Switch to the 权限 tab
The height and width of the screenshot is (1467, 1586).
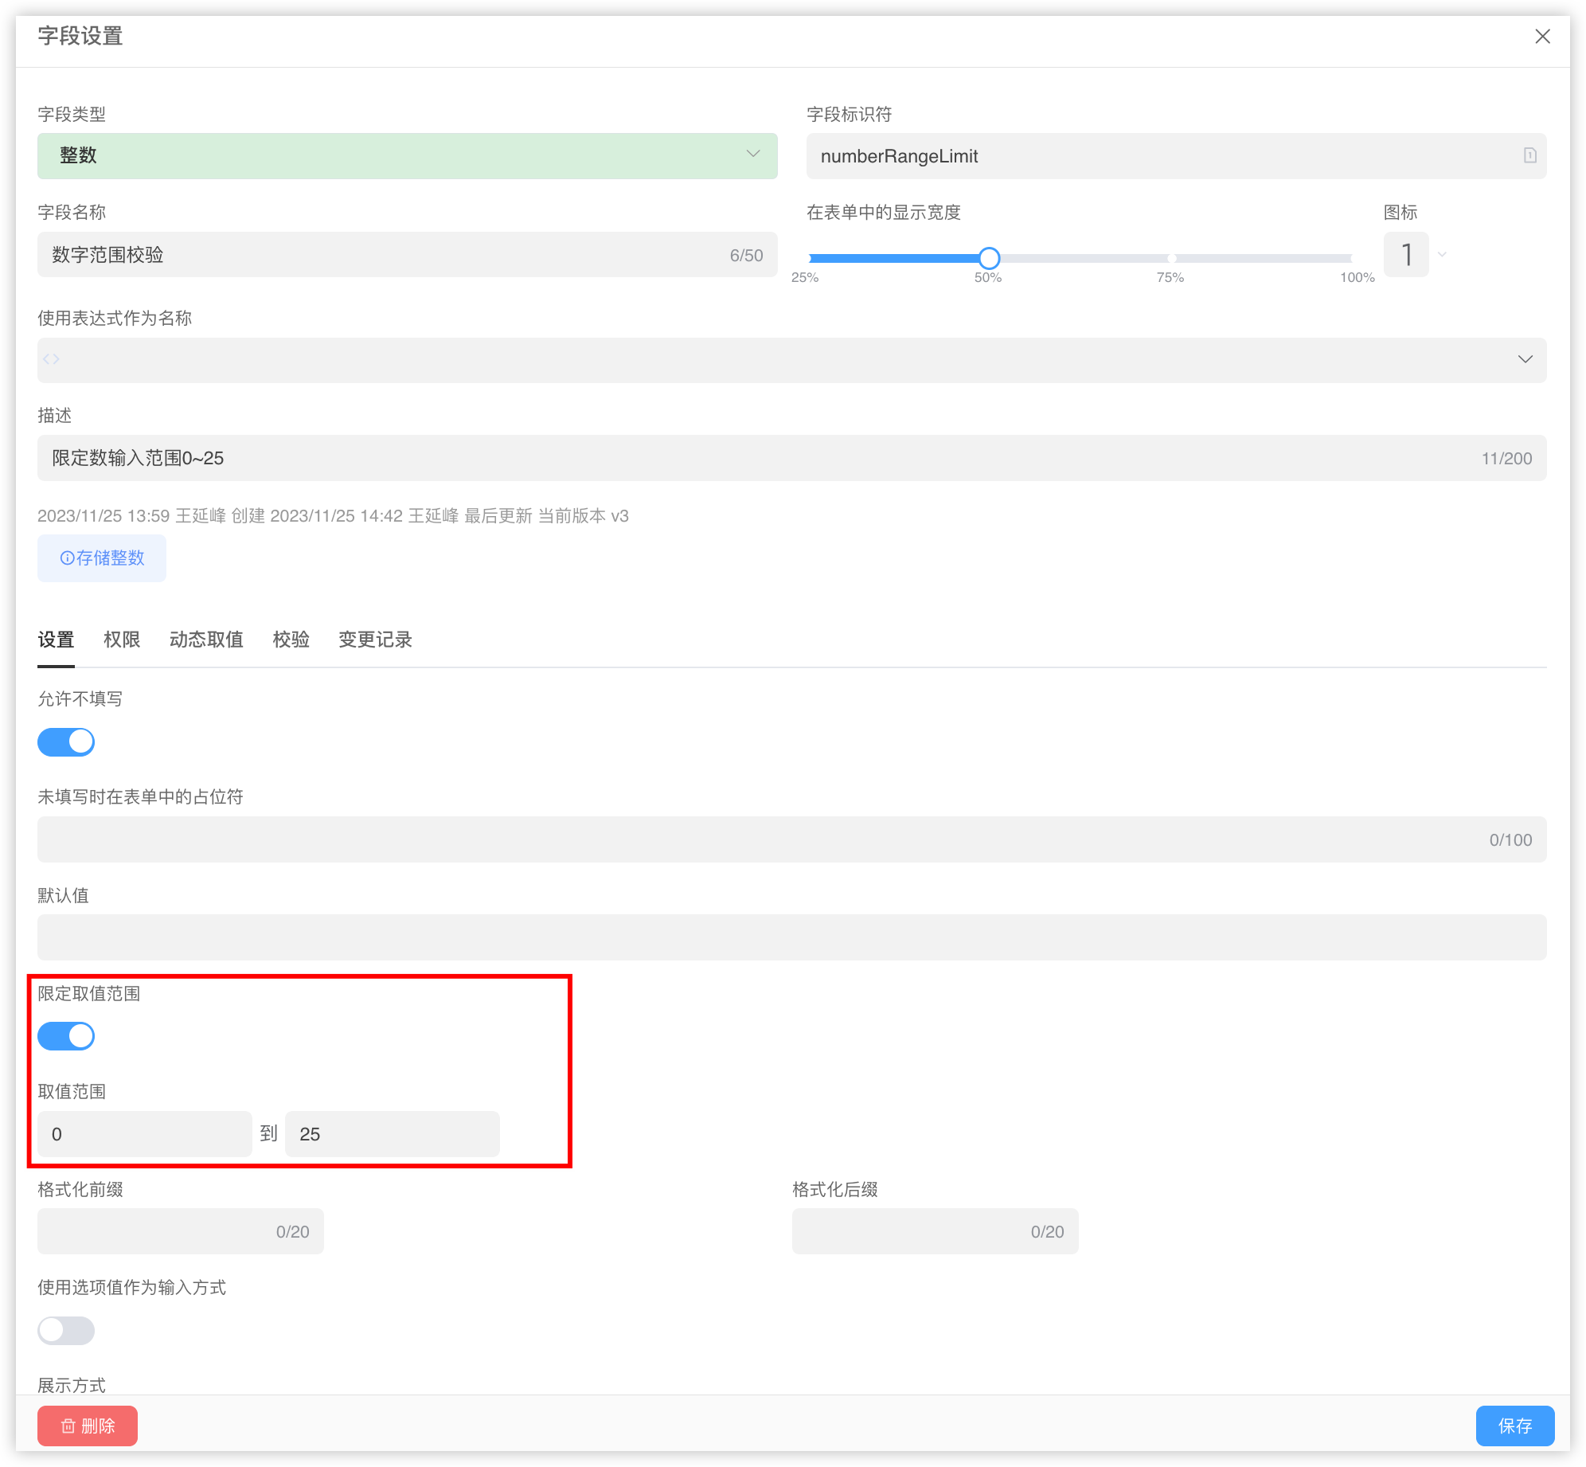(122, 640)
